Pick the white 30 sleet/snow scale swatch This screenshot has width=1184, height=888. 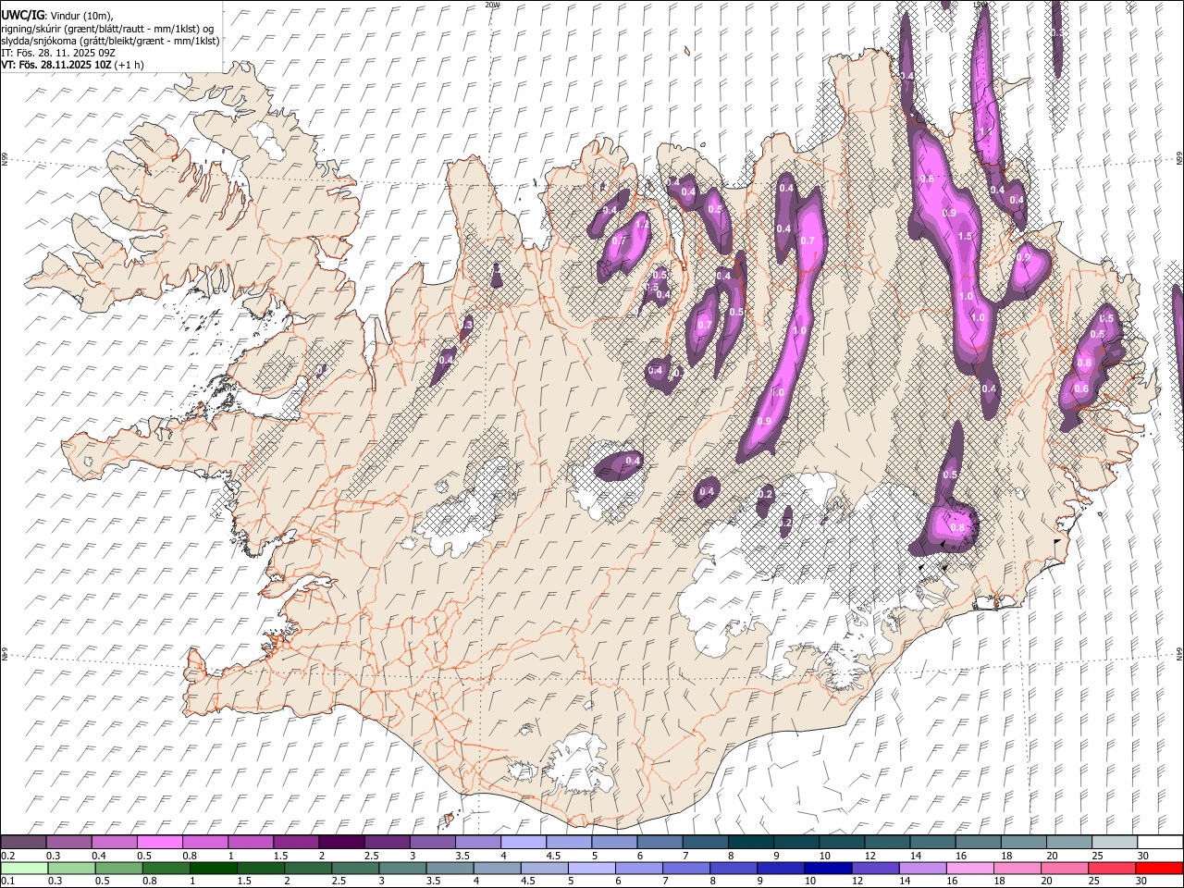tap(1158, 842)
